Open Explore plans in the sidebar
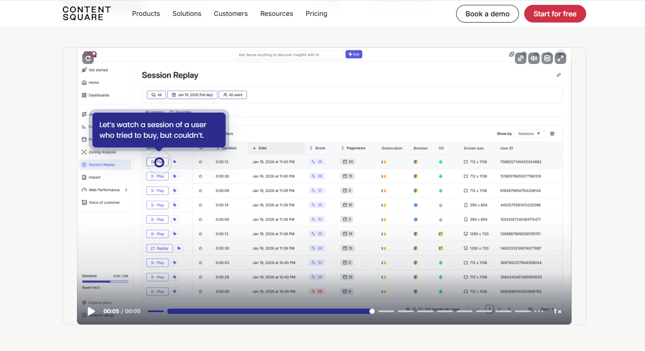 [x=97, y=302]
